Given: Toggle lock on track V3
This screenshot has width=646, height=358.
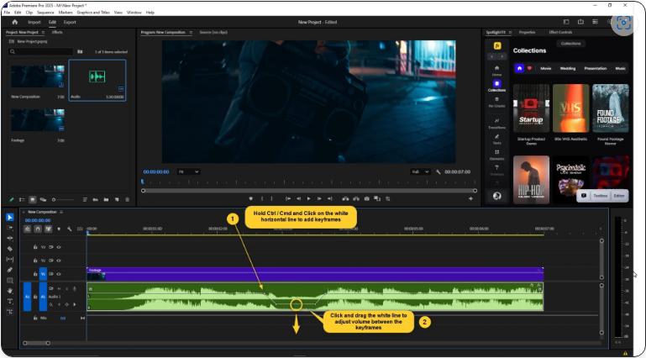Looking at the screenshot, I should point(35,247).
